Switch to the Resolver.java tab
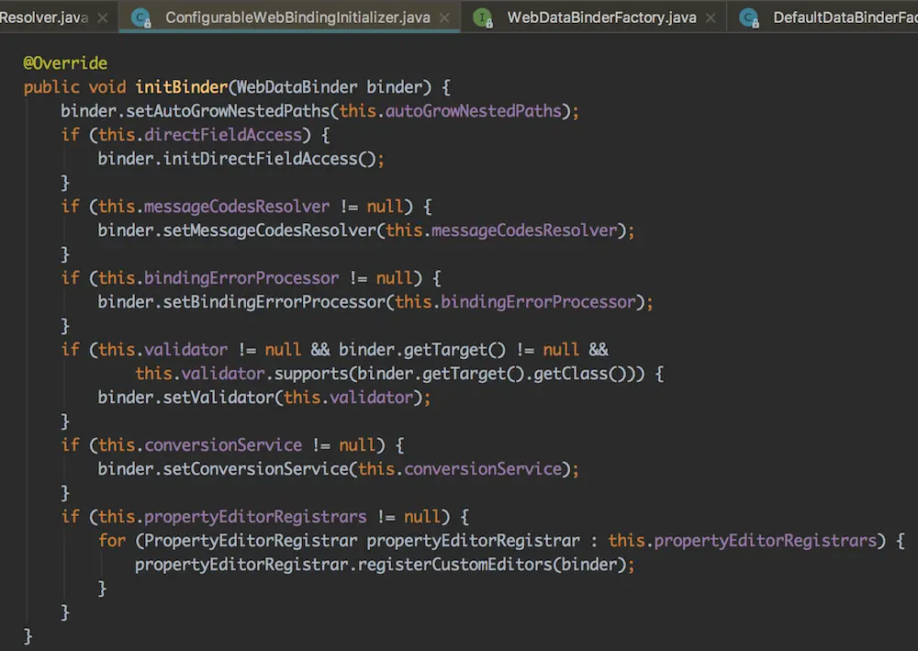 43,17
